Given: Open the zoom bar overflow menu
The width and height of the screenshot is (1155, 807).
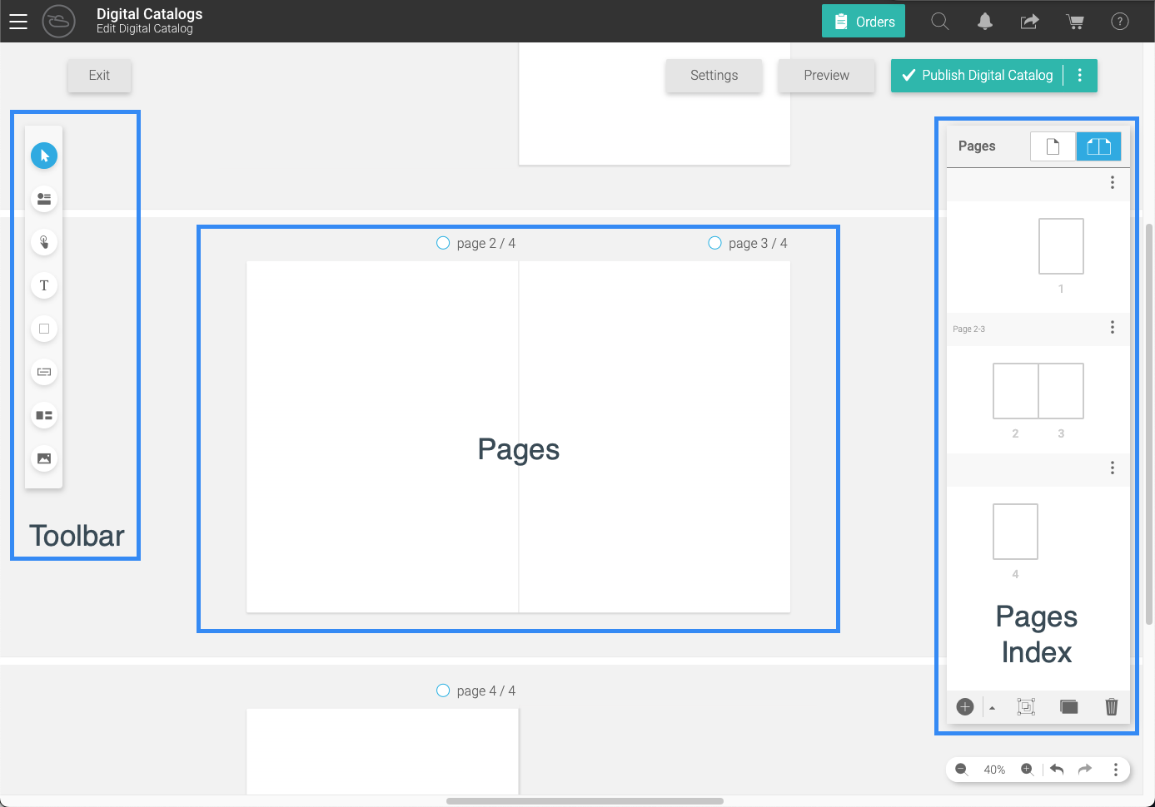Looking at the screenshot, I should (1117, 770).
